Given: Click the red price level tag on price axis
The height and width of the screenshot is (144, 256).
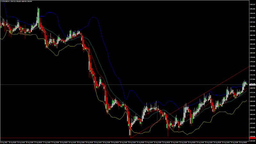Looking at the screenshot, I should pyautogui.click(x=252, y=138).
